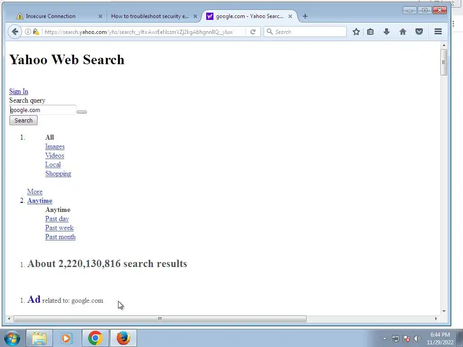Open the site information icon in the address bar

(28, 32)
